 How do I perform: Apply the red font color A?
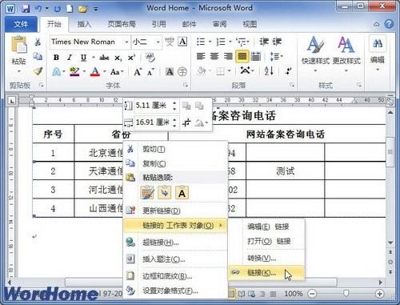95,71
